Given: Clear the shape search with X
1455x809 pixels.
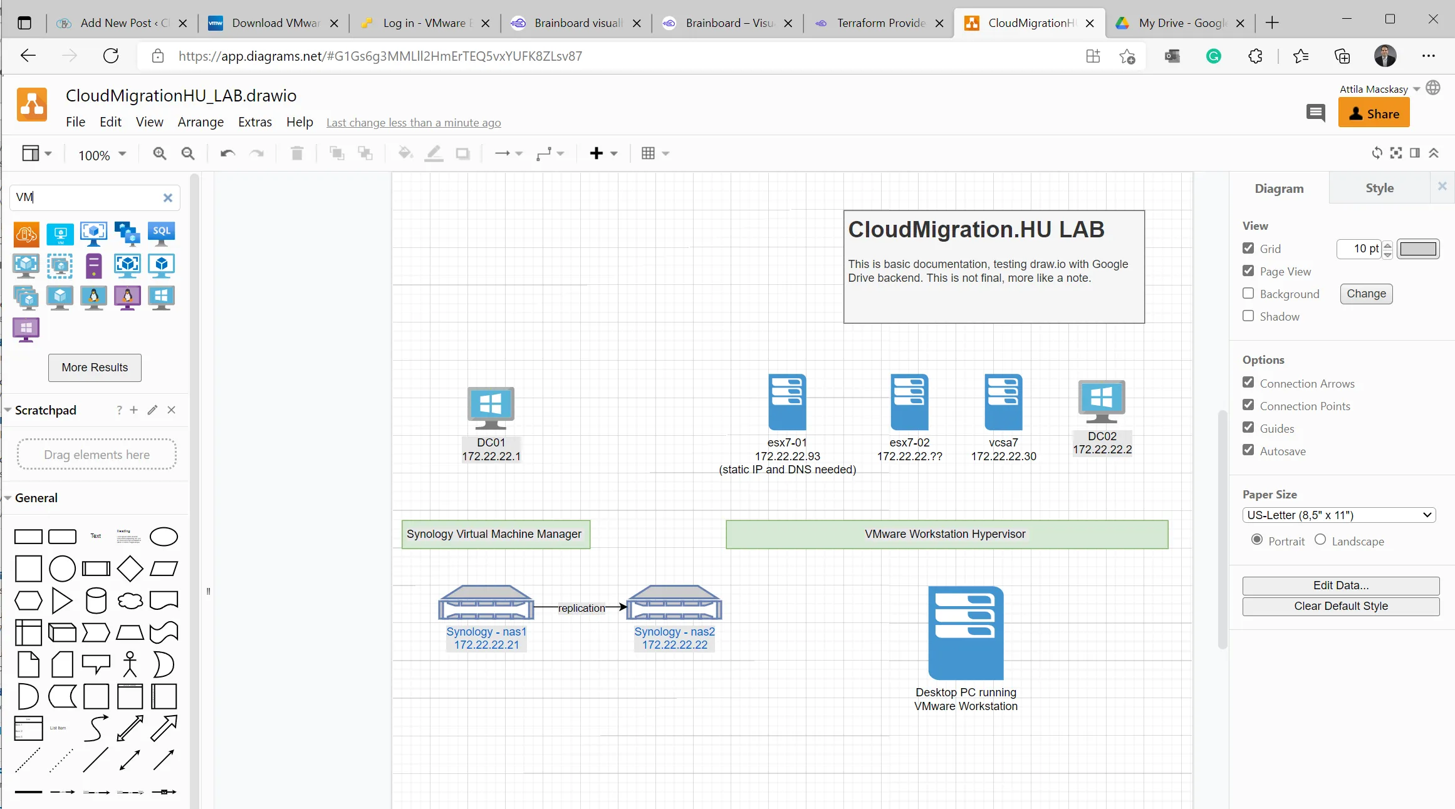Looking at the screenshot, I should (168, 198).
